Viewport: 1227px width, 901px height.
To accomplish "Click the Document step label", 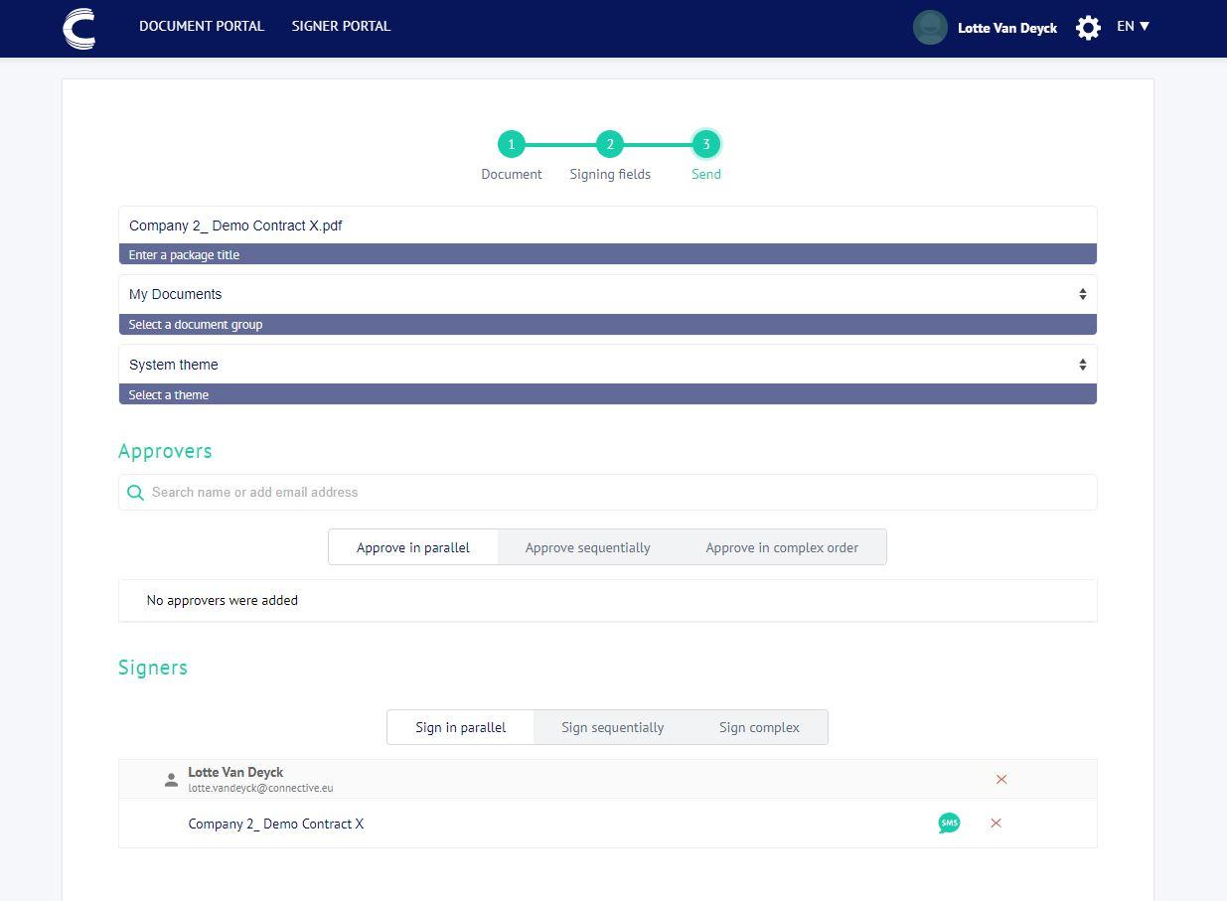I will click(512, 175).
